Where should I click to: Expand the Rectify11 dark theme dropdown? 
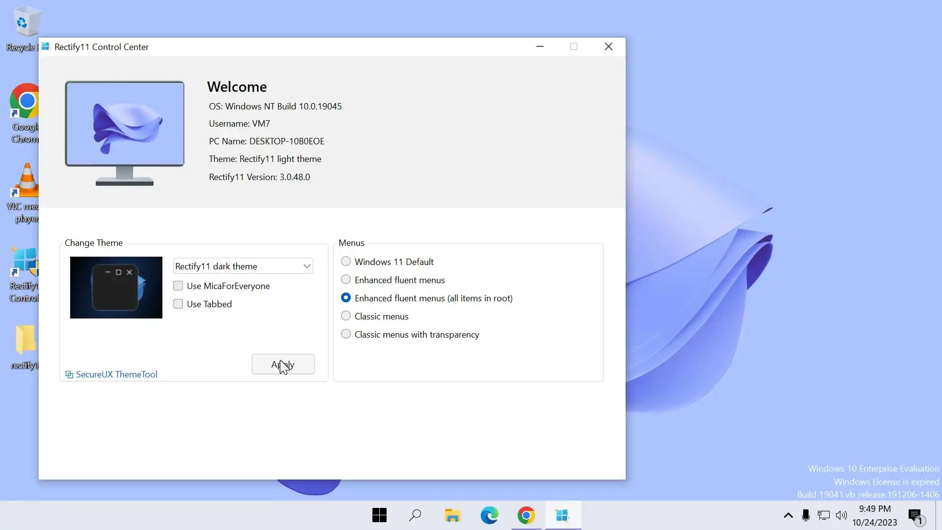tap(243, 266)
